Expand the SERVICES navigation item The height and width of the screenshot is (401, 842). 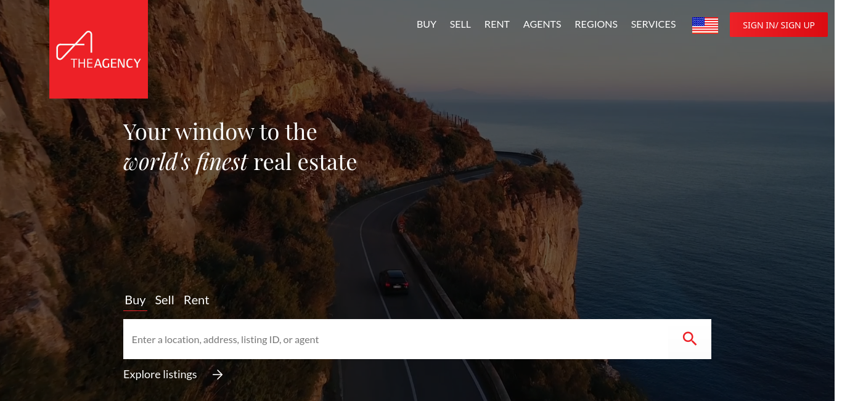653,25
